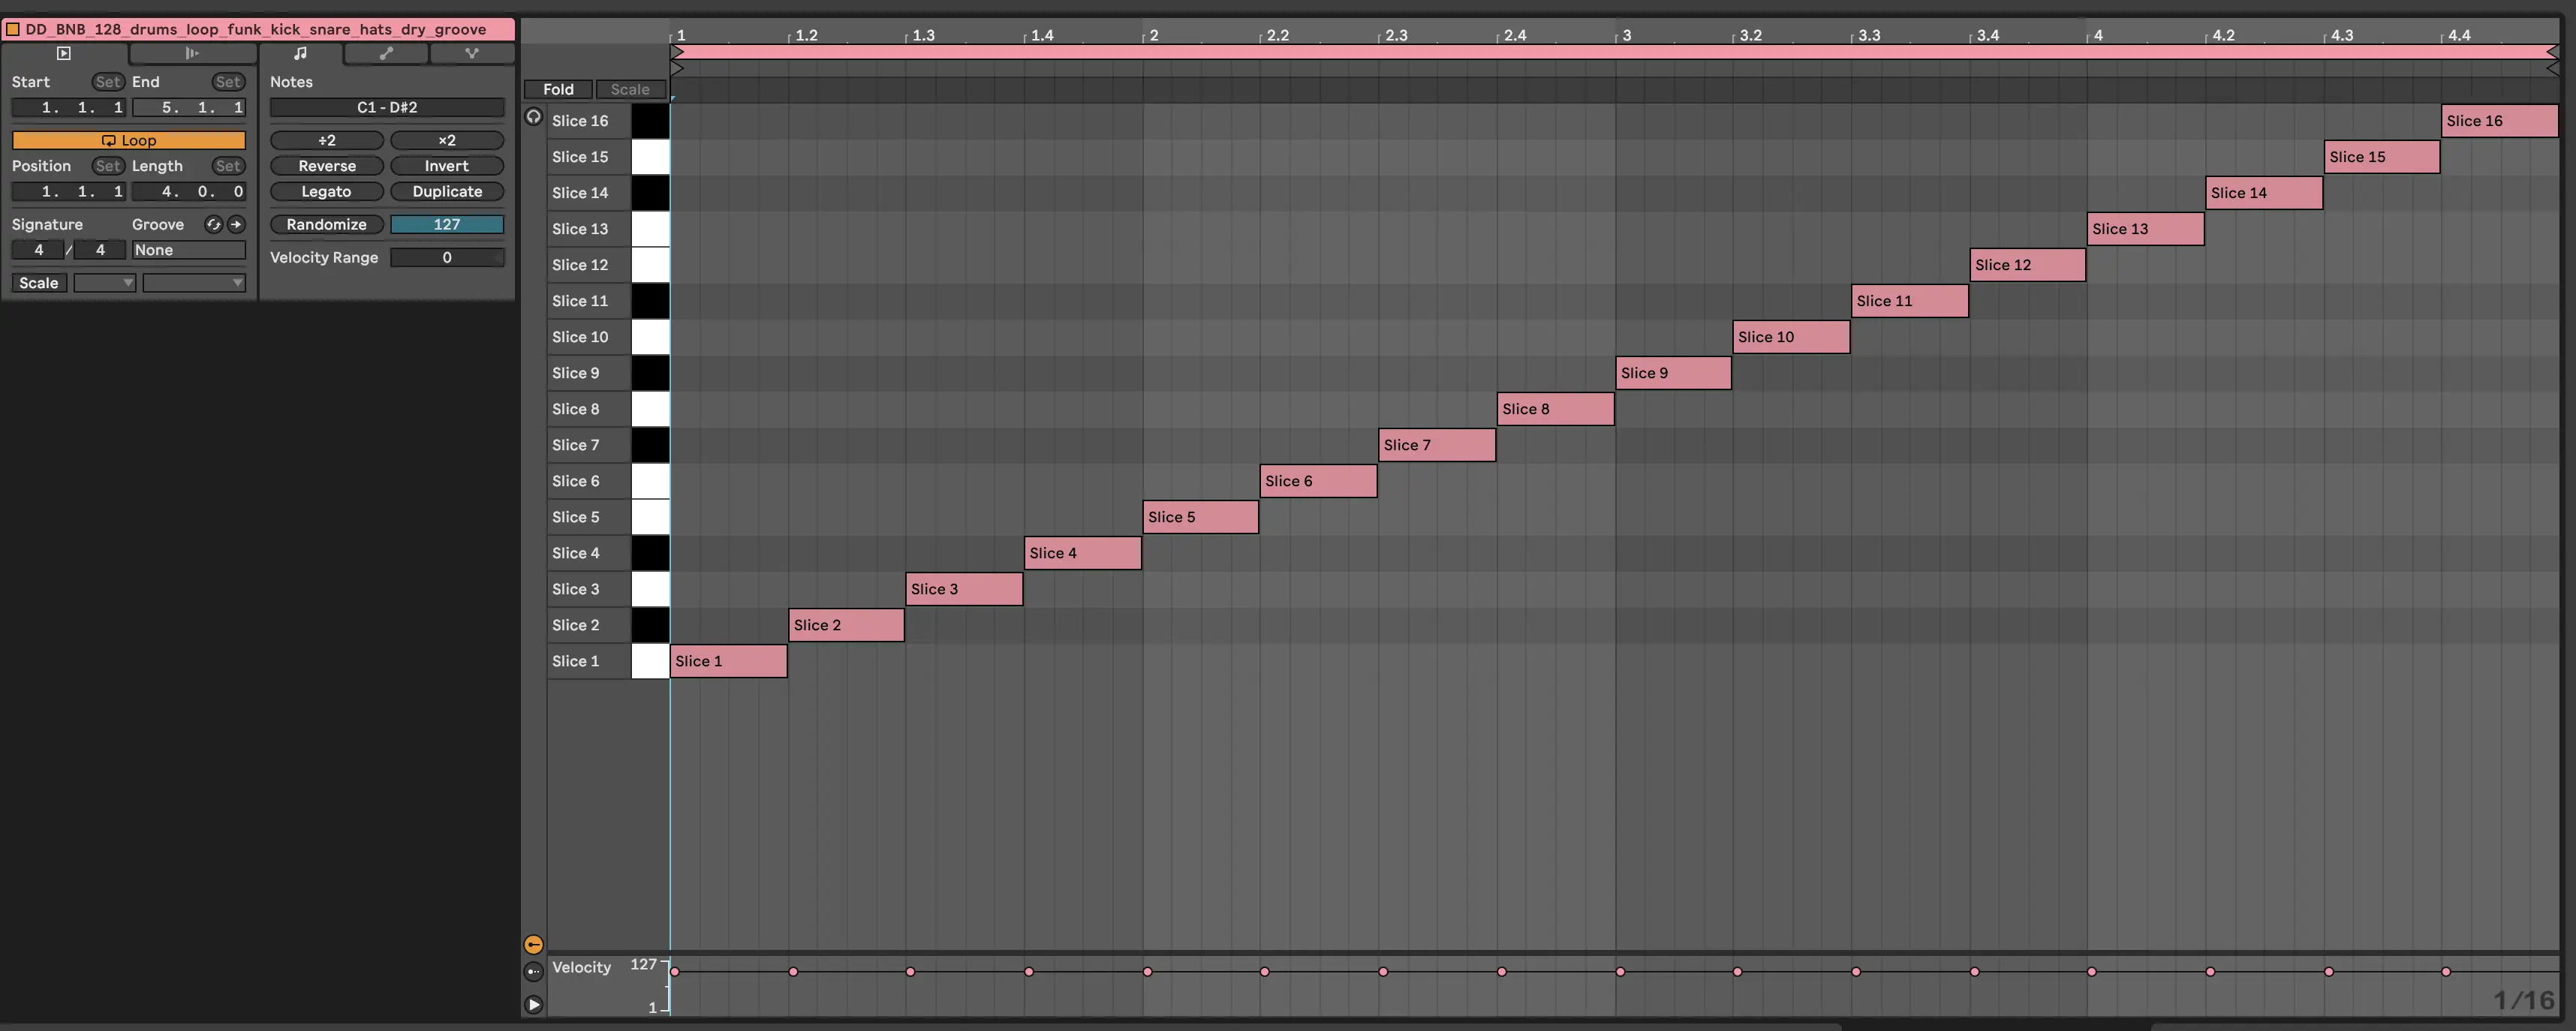Disable the Loop switch

128,140
